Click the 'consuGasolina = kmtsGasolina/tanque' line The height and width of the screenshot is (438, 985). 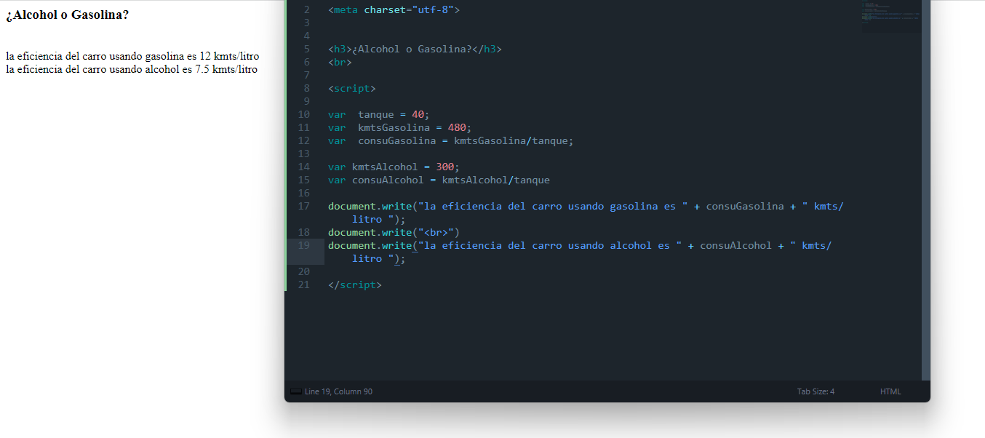coord(450,140)
